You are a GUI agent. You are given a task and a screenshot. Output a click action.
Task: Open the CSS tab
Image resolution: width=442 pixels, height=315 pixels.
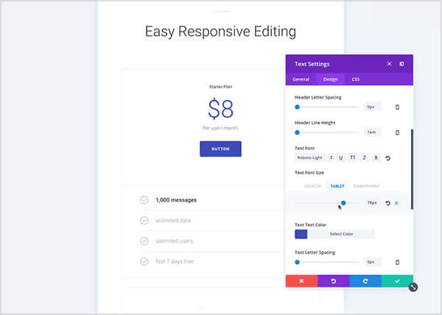click(x=356, y=79)
